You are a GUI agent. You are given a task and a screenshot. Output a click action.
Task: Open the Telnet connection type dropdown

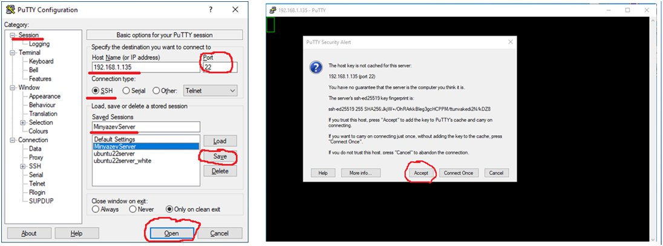click(210, 90)
